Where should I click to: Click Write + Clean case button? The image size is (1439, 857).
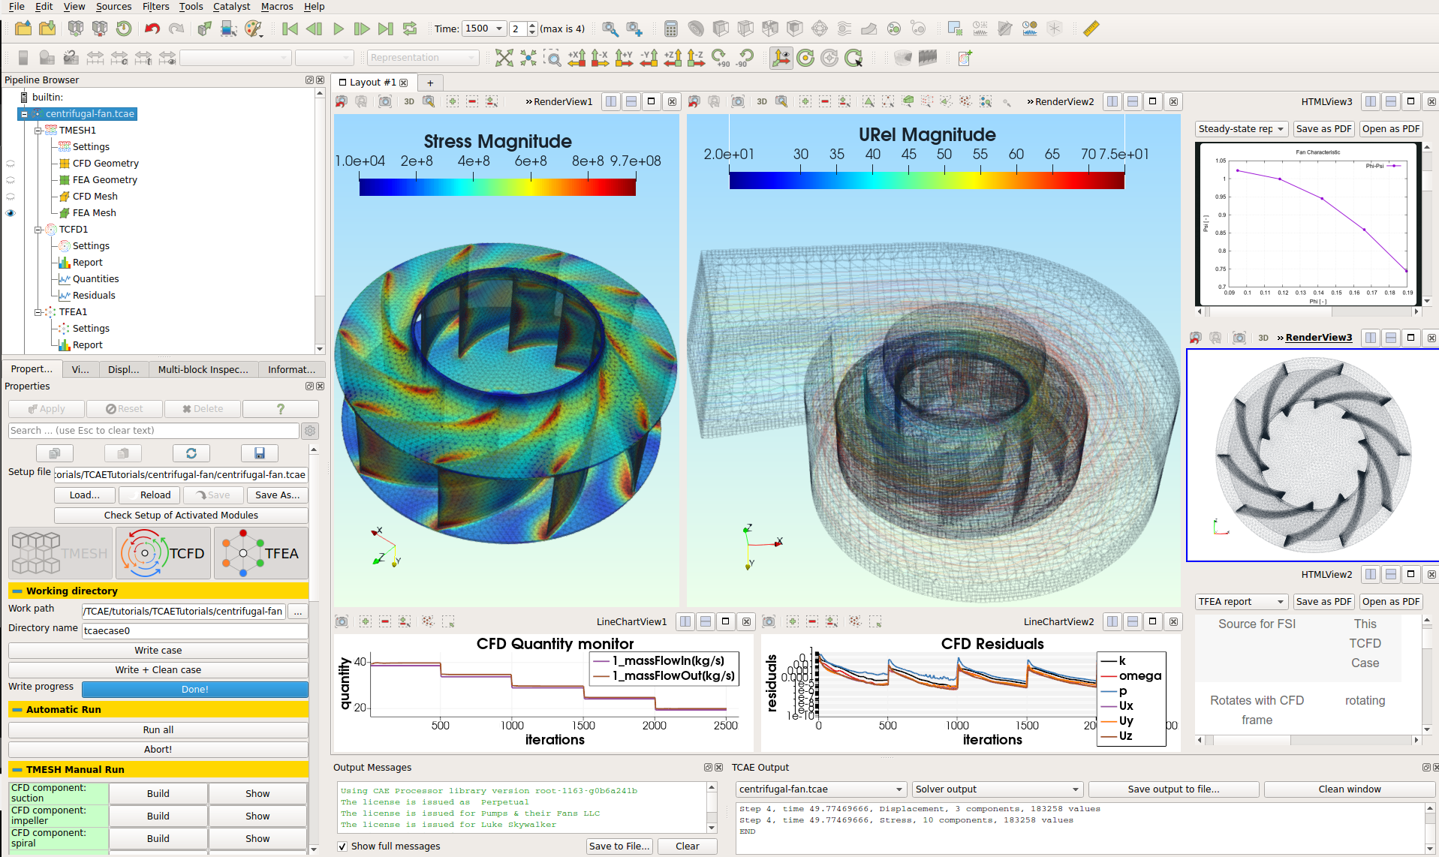[158, 670]
